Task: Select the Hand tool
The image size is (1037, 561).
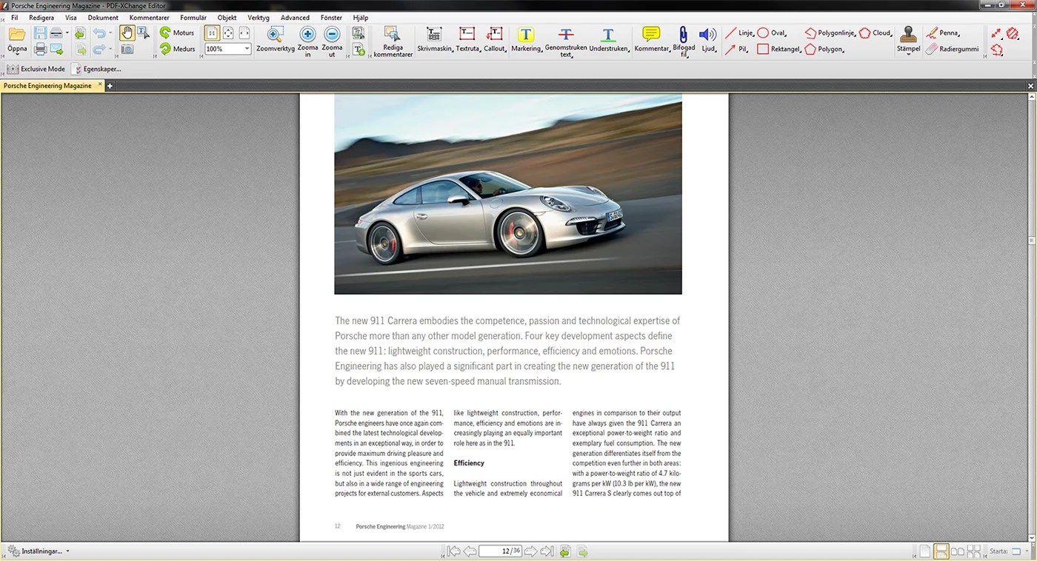Action: point(127,33)
